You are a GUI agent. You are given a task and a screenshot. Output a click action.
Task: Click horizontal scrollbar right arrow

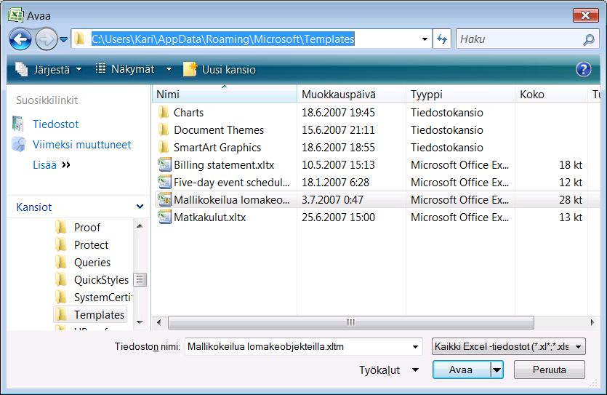click(592, 322)
